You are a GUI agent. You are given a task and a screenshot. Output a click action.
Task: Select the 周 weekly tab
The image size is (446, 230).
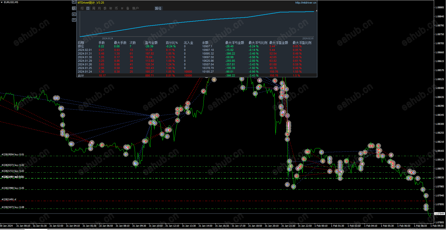tap(94, 8)
